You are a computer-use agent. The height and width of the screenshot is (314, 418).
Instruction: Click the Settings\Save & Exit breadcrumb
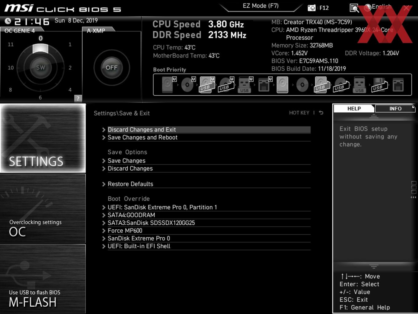(x=122, y=113)
